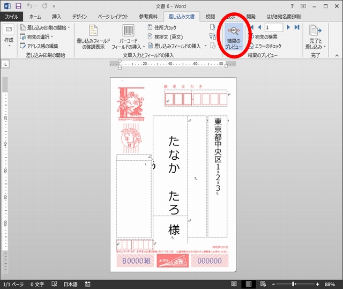Toggle 結果のプレビュー preview results
This screenshot has height=289, width=343.
(x=234, y=36)
